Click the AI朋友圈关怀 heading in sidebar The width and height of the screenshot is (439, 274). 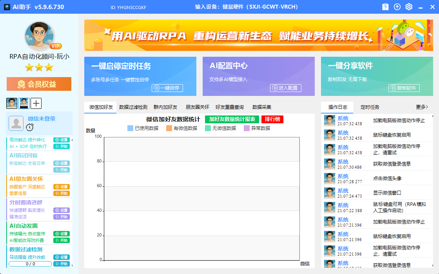[26, 179]
